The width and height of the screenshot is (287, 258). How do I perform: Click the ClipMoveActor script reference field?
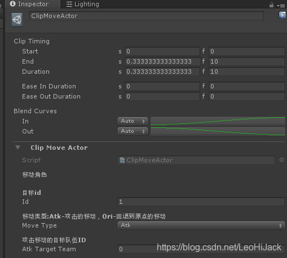tap(196, 160)
